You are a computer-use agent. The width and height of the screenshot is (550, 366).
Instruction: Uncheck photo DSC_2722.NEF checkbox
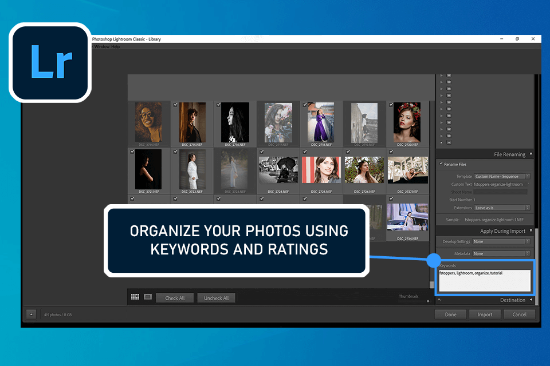click(x=176, y=152)
